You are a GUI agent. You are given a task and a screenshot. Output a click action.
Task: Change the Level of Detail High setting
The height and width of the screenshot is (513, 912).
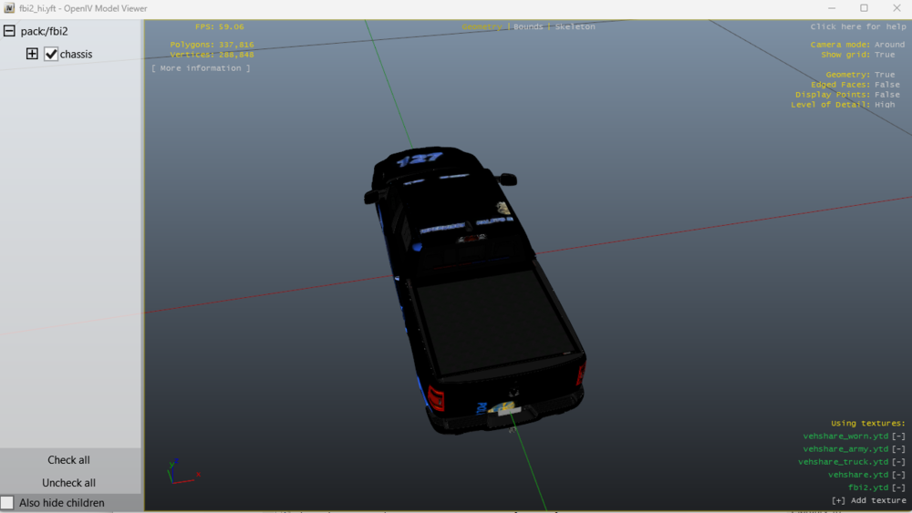point(885,105)
